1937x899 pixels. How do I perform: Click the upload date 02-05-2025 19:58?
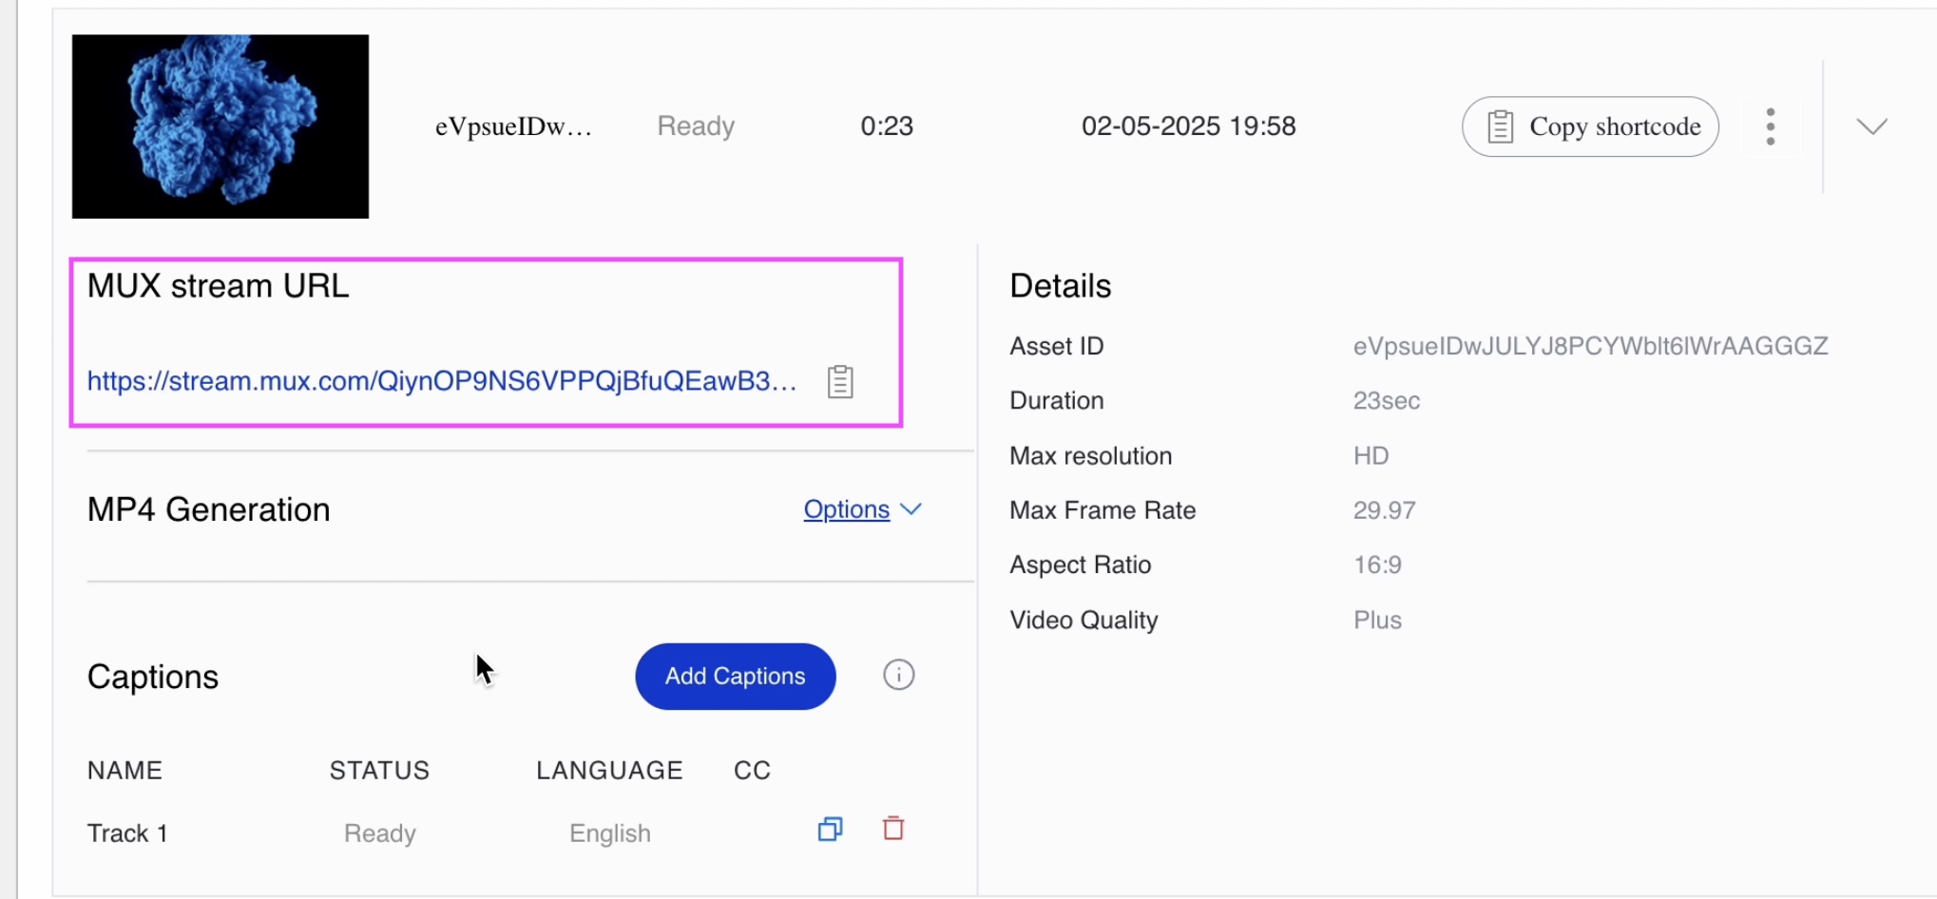point(1188,126)
